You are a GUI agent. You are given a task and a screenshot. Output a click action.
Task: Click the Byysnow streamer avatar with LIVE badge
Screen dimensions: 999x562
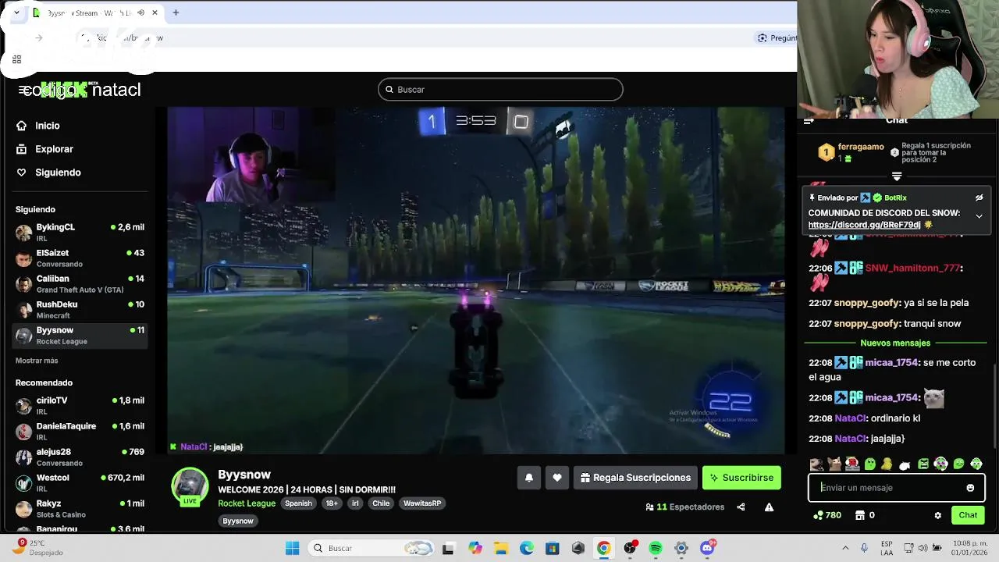190,486
